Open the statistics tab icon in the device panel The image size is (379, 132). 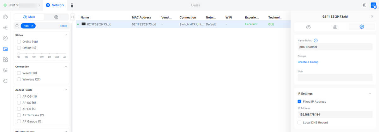(x=335, y=27)
